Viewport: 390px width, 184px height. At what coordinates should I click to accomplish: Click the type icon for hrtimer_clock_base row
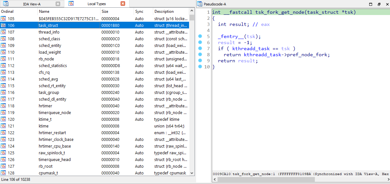tap(3, 139)
